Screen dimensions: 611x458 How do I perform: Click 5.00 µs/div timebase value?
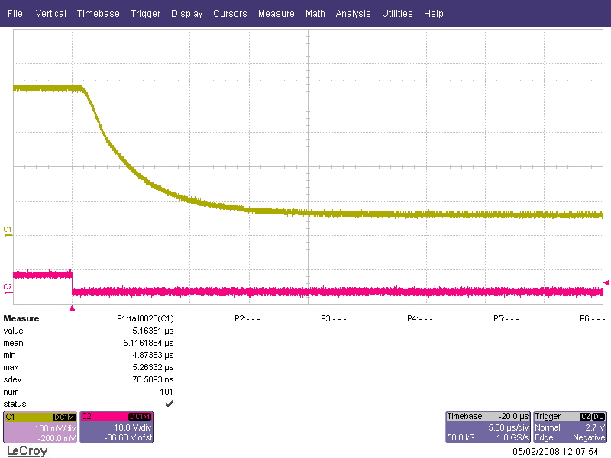point(508,427)
